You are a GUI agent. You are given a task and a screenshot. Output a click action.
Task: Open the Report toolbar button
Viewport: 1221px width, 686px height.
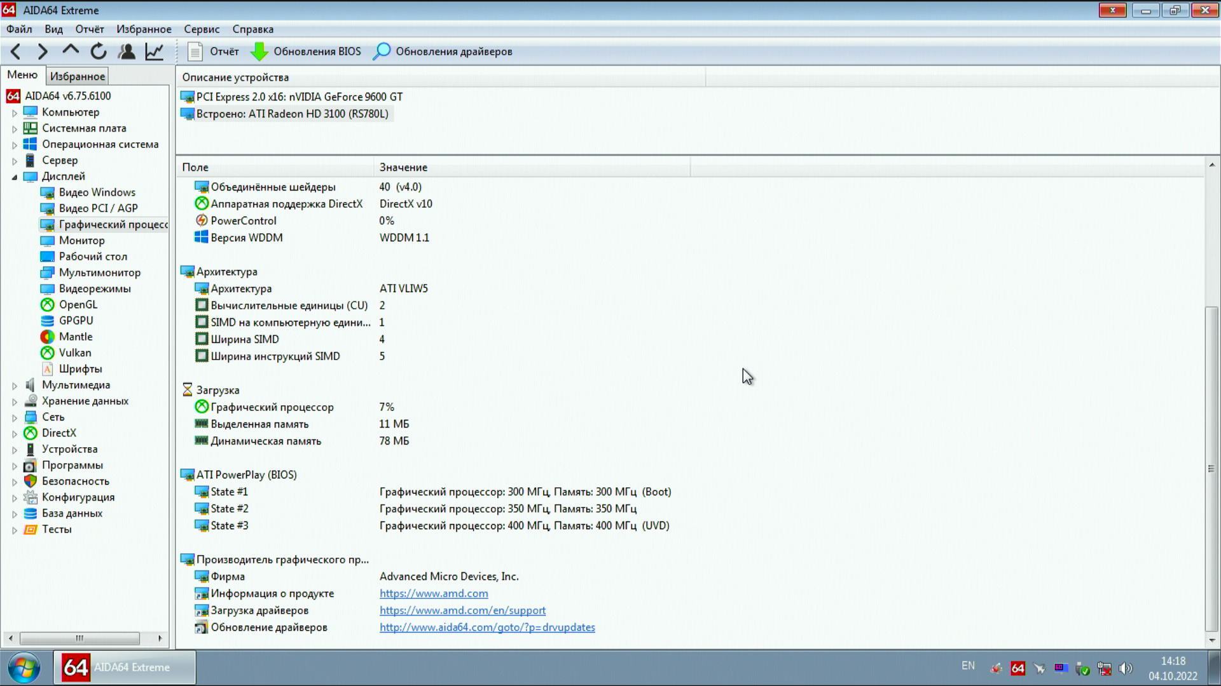tap(213, 51)
